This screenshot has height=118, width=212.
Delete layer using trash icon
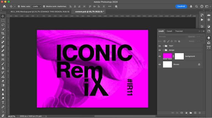(x=200, y=113)
